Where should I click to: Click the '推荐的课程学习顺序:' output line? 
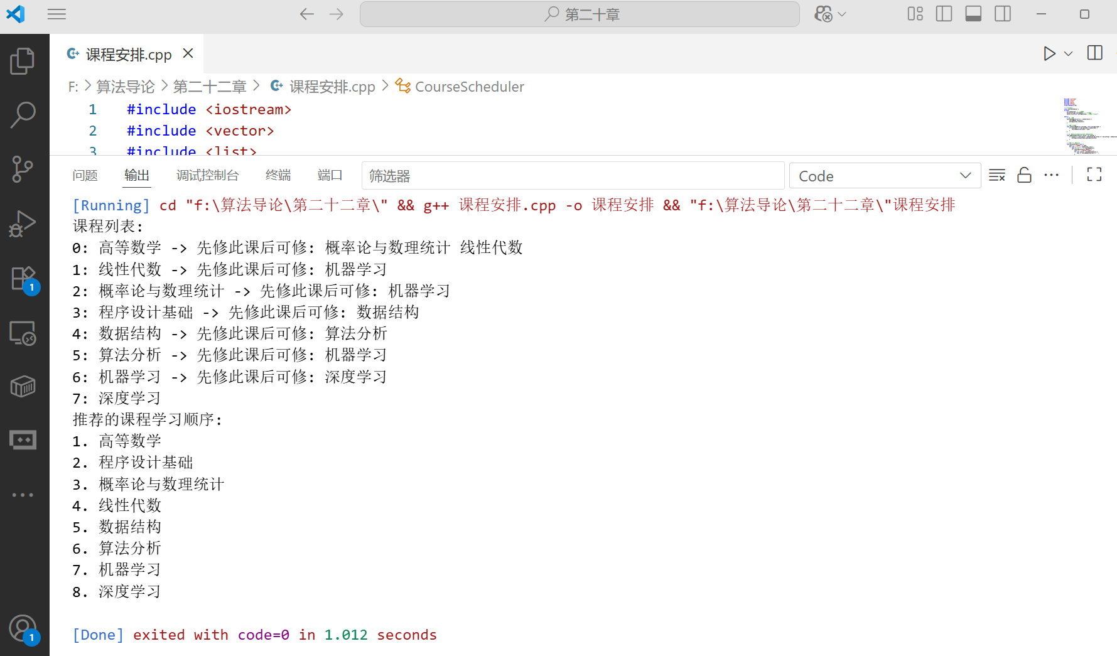(x=148, y=420)
